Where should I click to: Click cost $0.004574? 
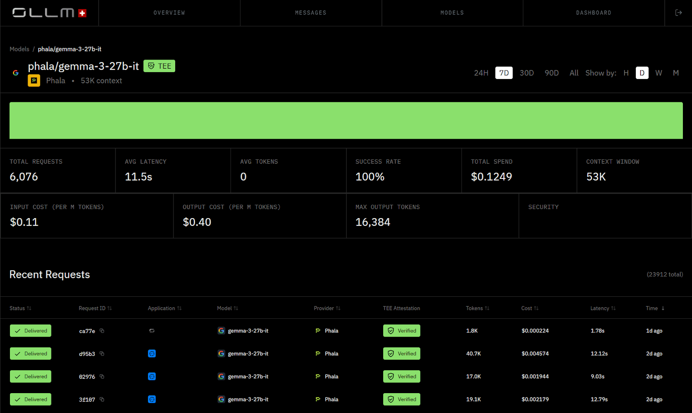pyautogui.click(x=535, y=354)
